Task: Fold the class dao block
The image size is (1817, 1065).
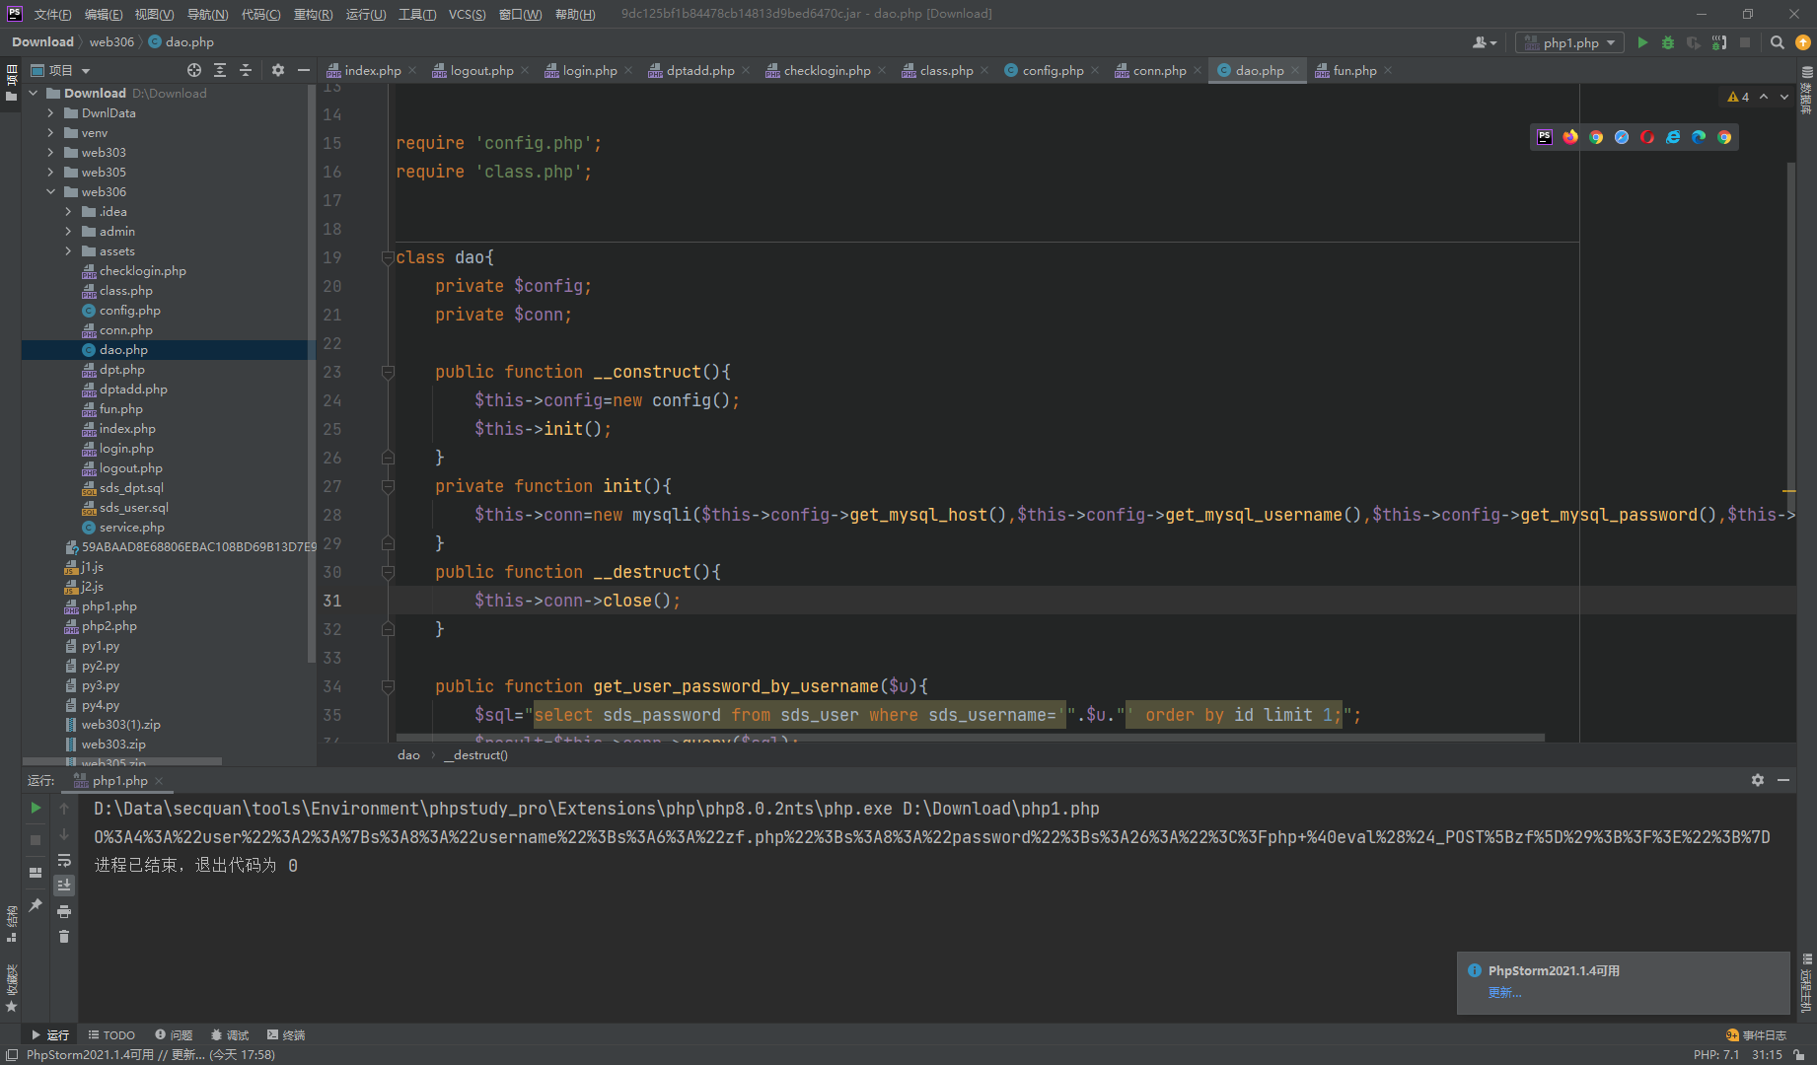Action: coord(388,257)
